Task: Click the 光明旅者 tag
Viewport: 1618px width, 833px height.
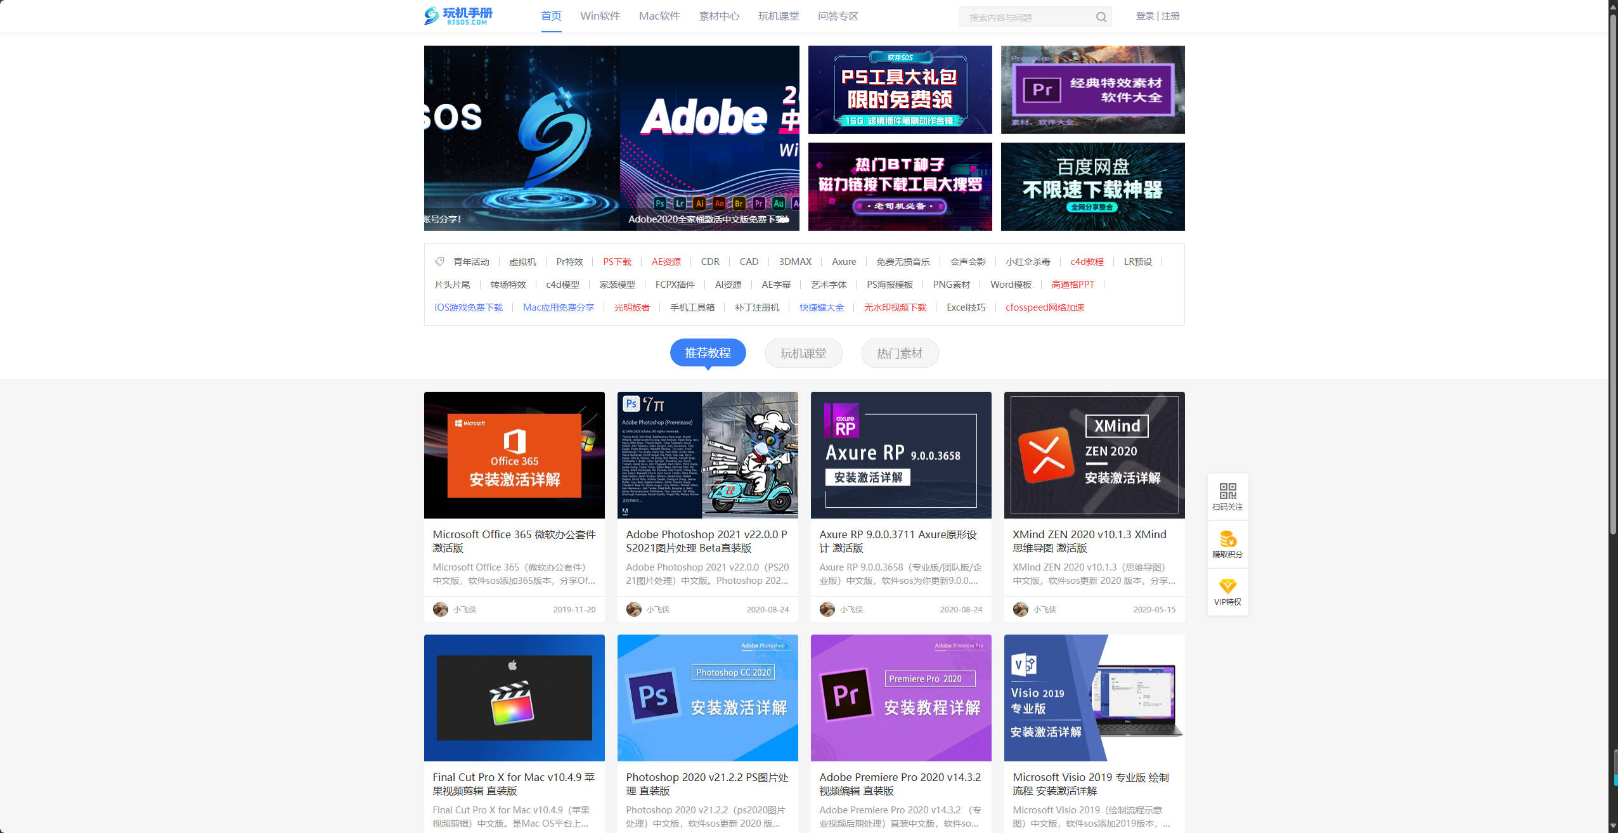Action: coord(631,307)
